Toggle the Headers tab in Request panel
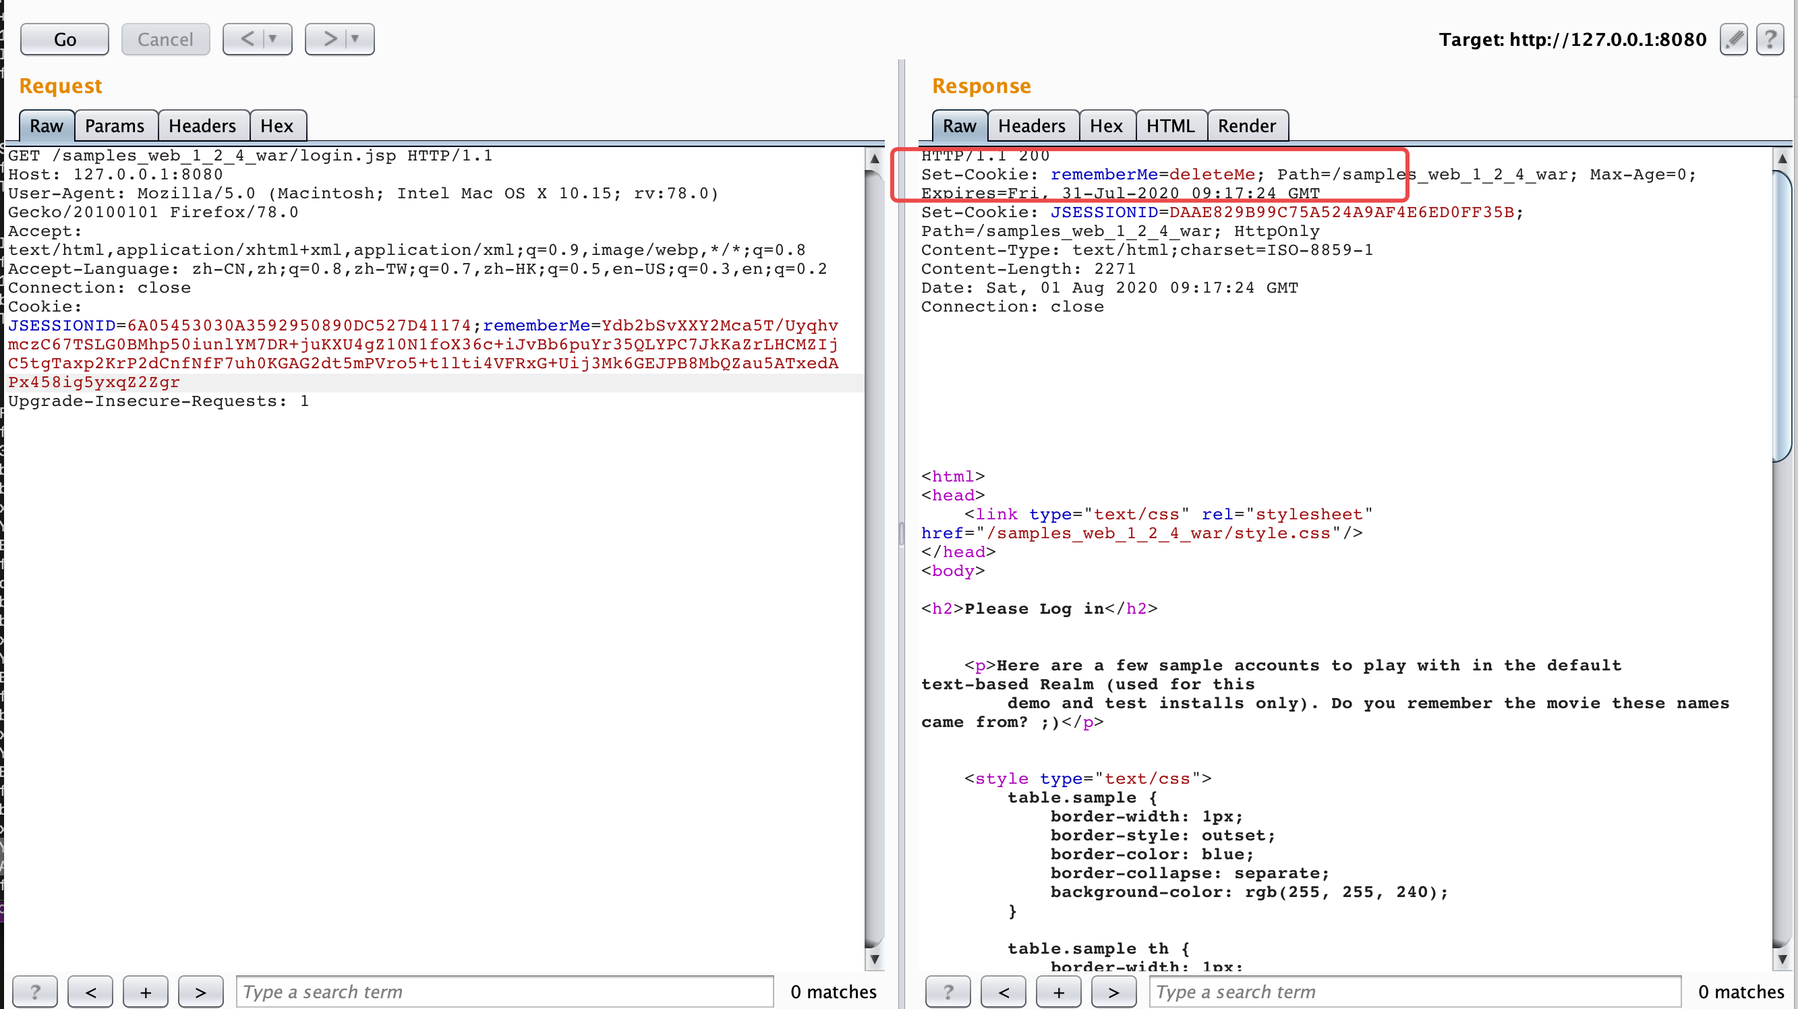Image resolution: width=1798 pixels, height=1009 pixels. (201, 125)
